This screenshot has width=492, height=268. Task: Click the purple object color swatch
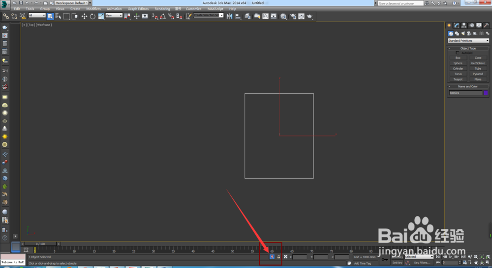(x=486, y=93)
